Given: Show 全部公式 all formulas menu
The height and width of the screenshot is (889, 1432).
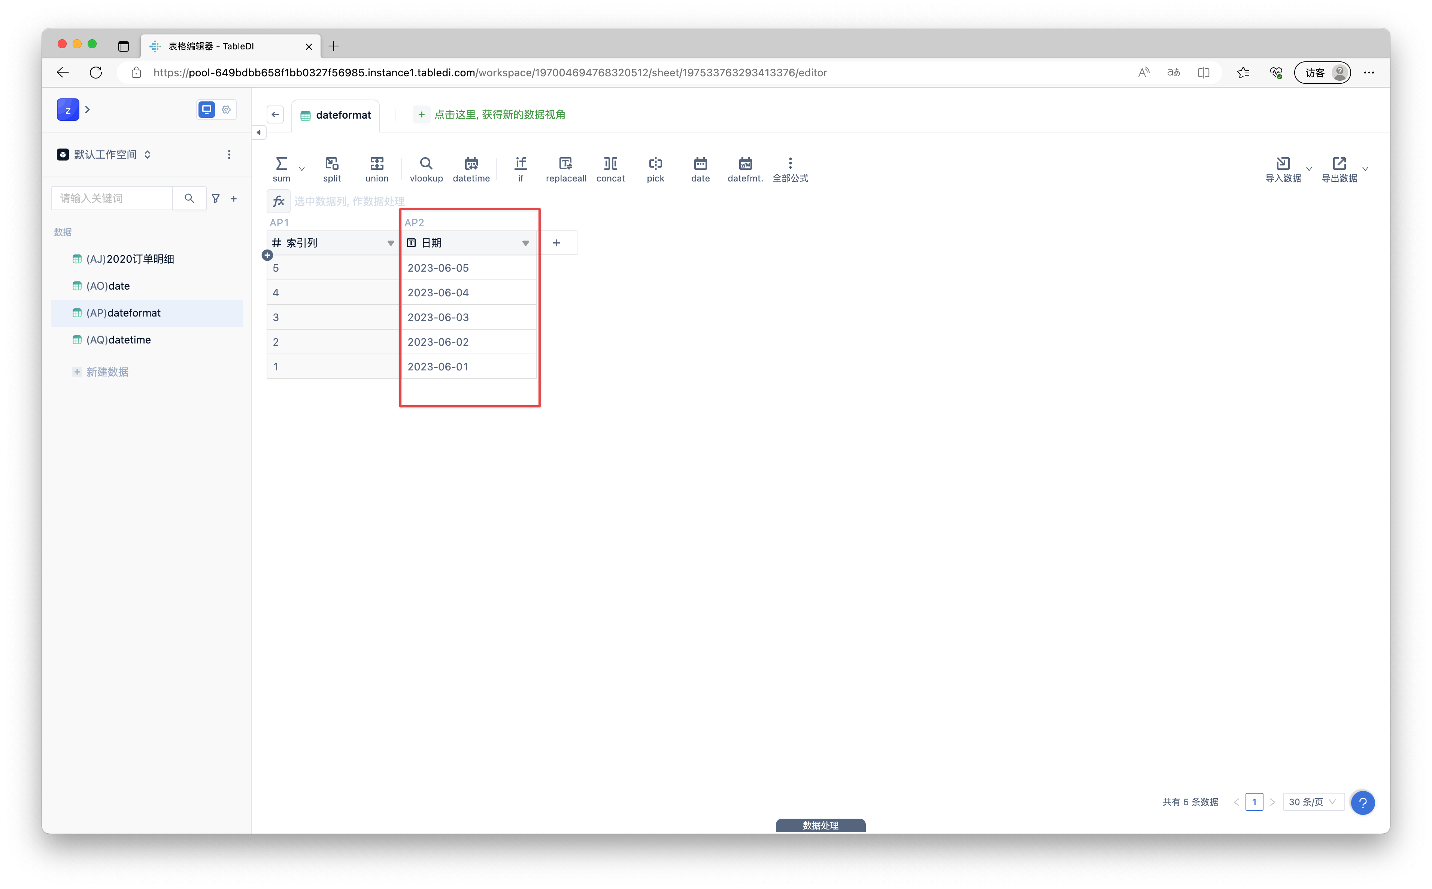Looking at the screenshot, I should tap(790, 169).
